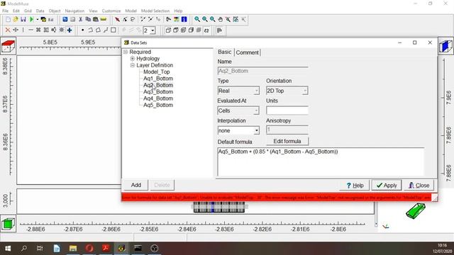Click into the Default formula text box
The width and height of the screenshot is (454, 255).
[x=321, y=162]
